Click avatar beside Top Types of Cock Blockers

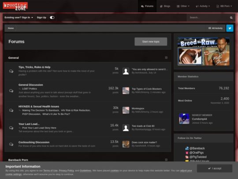click(x=126, y=91)
